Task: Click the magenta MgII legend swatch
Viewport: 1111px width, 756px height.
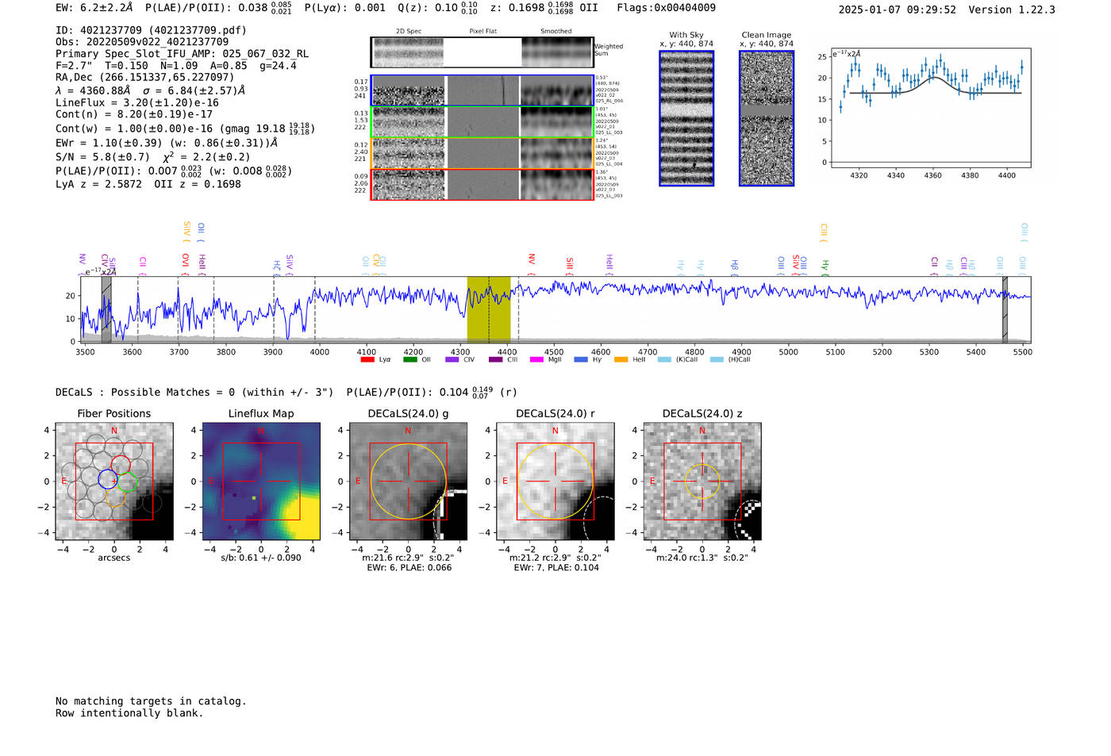Action: click(x=536, y=359)
